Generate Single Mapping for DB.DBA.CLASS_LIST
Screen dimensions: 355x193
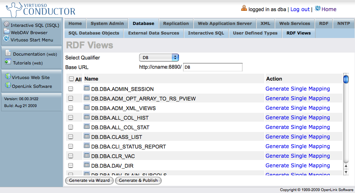pos(297,137)
